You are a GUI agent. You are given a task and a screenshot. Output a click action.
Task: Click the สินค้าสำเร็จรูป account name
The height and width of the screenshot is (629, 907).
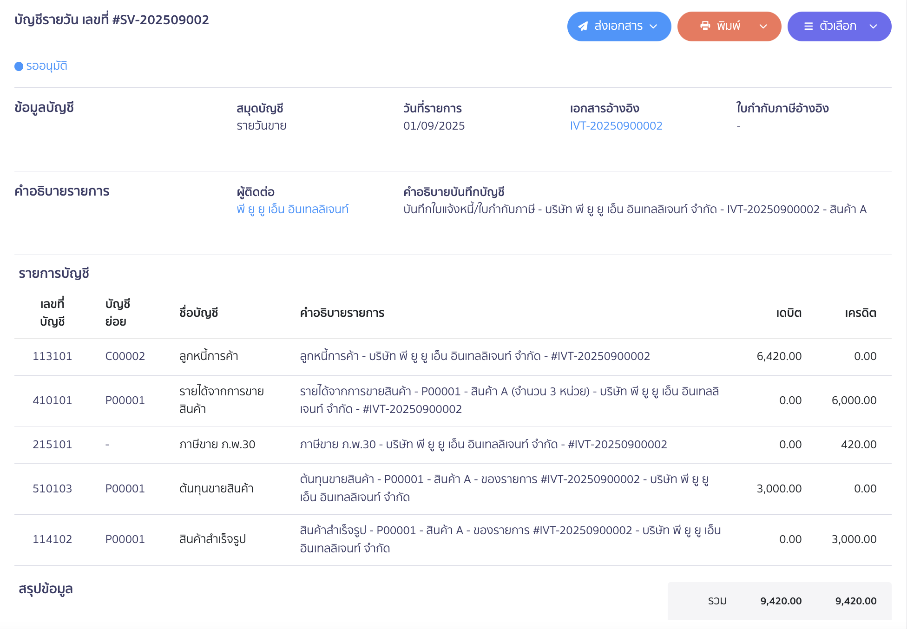pos(212,539)
